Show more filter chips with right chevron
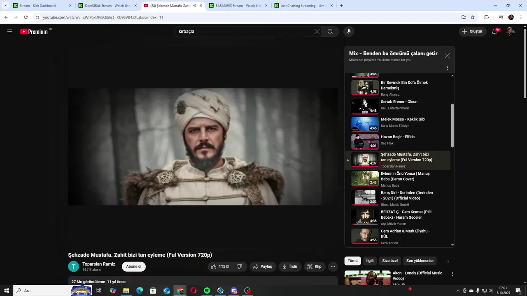527x296 pixels. coord(448,261)
